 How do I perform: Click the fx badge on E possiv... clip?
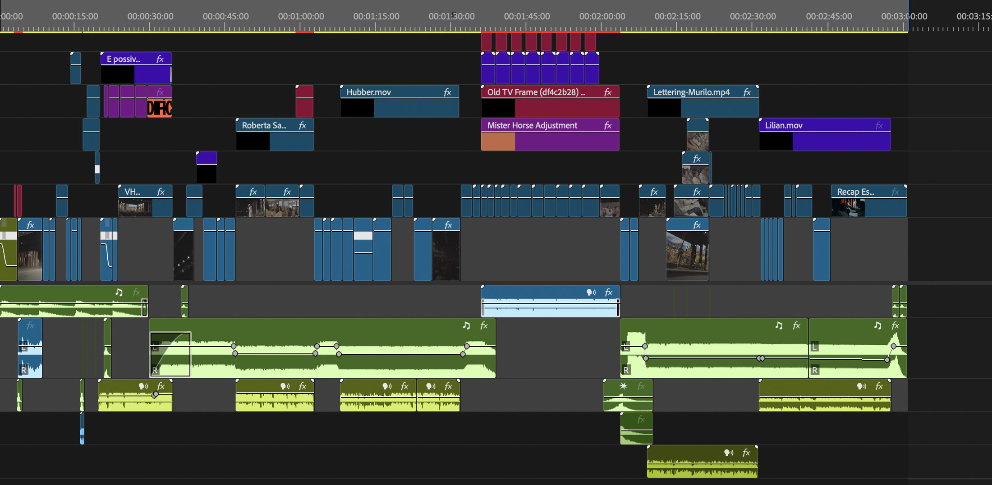click(x=160, y=59)
